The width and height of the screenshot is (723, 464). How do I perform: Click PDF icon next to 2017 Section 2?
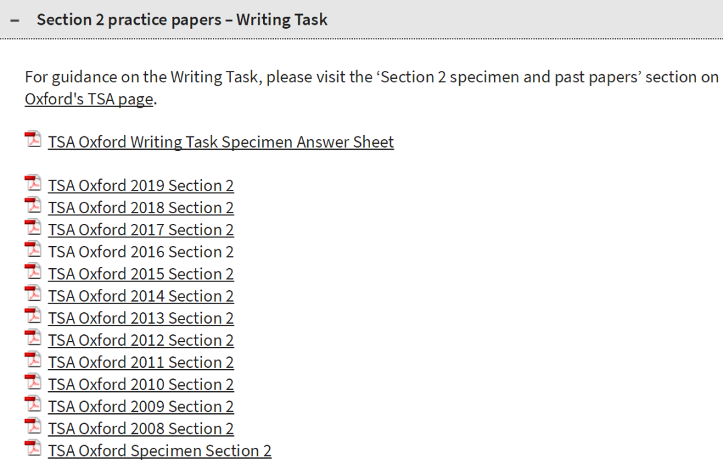(x=33, y=227)
